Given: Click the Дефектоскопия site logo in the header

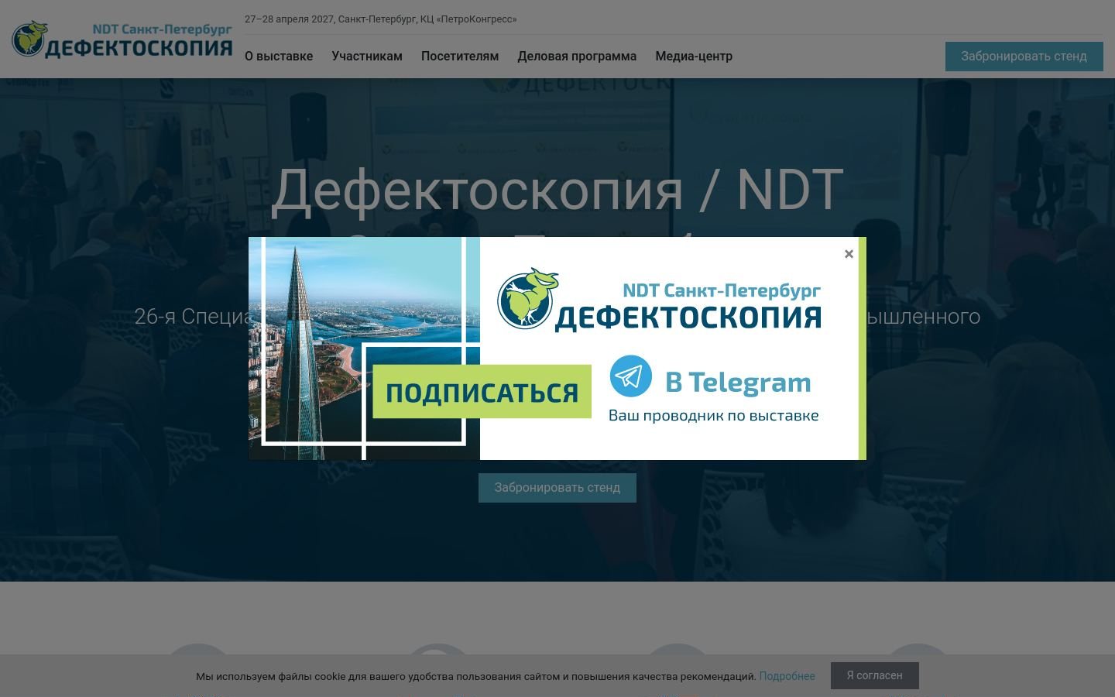Looking at the screenshot, I should point(122,39).
